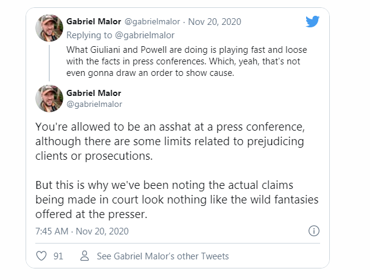
Task: Click the main tweet text about press conference
Action: pyautogui.click(x=170, y=142)
